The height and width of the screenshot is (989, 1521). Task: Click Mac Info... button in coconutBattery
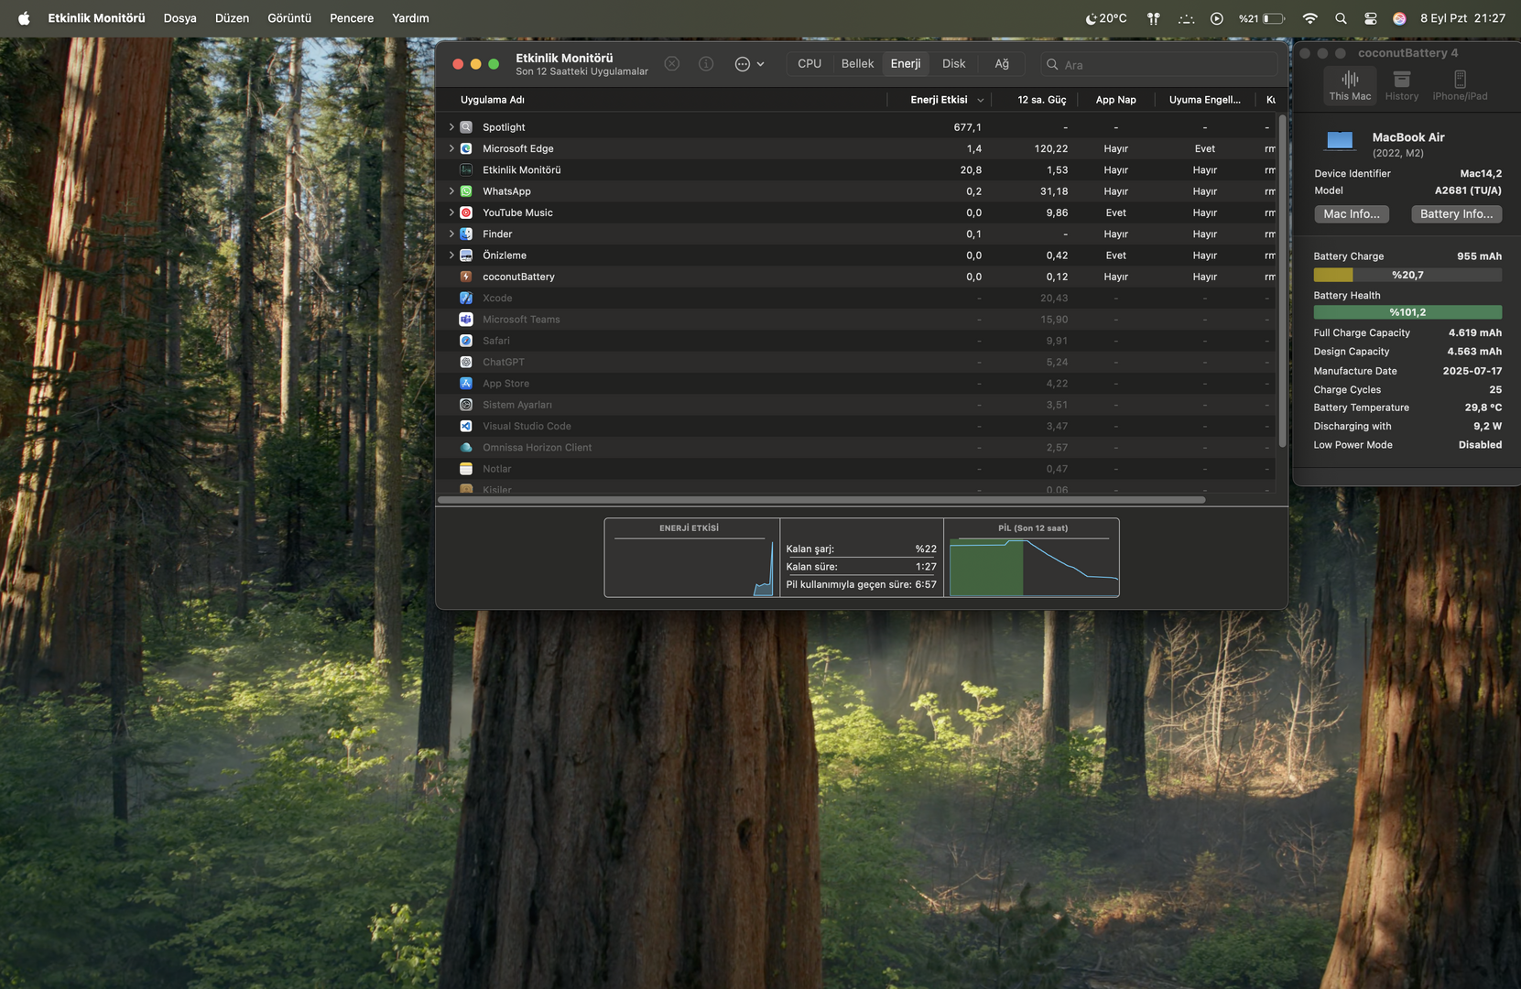pyautogui.click(x=1352, y=214)
